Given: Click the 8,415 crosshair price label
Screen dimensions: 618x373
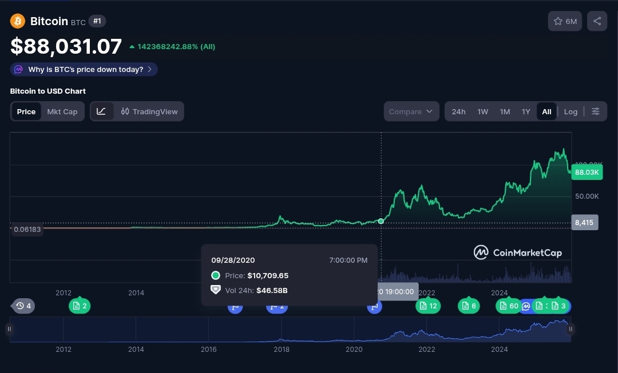Looking at the screenshot, I should (x=584, y=223).
